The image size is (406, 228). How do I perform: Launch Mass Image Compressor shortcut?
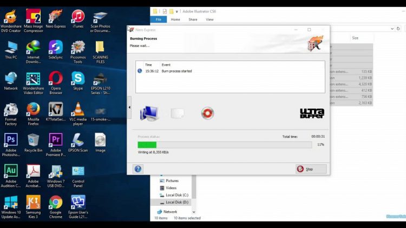(33, 21)
